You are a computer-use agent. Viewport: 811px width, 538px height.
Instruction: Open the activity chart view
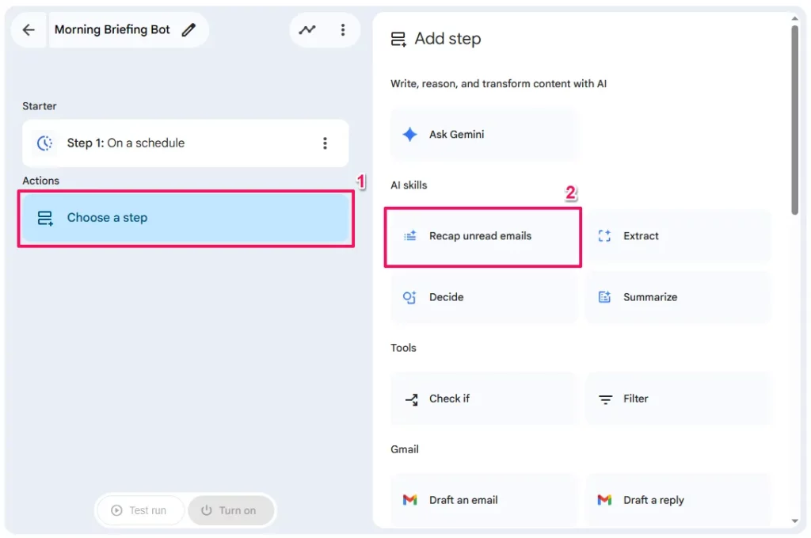pyautogui.click(x=307, y=29)
